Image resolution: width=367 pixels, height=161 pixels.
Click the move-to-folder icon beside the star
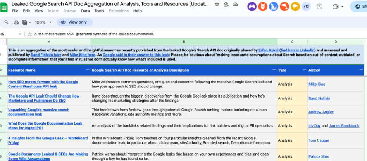point(226,4)
